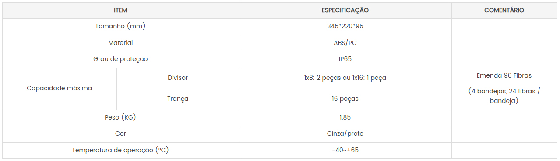The height and width of the screenshot is (161, 560).
Task: Select the Cinza/preto color value
Action: (345, 134)
